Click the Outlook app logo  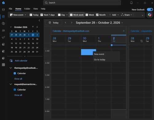3,3
